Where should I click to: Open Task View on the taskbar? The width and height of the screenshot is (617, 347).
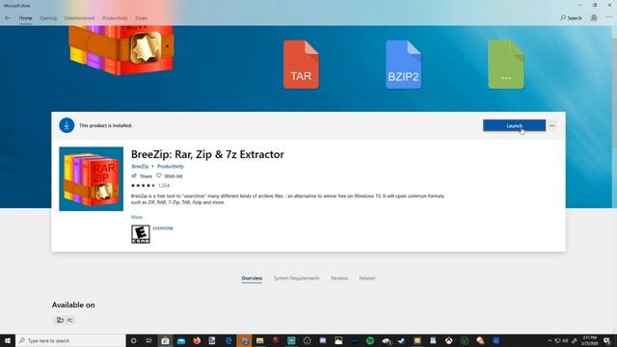148,340
